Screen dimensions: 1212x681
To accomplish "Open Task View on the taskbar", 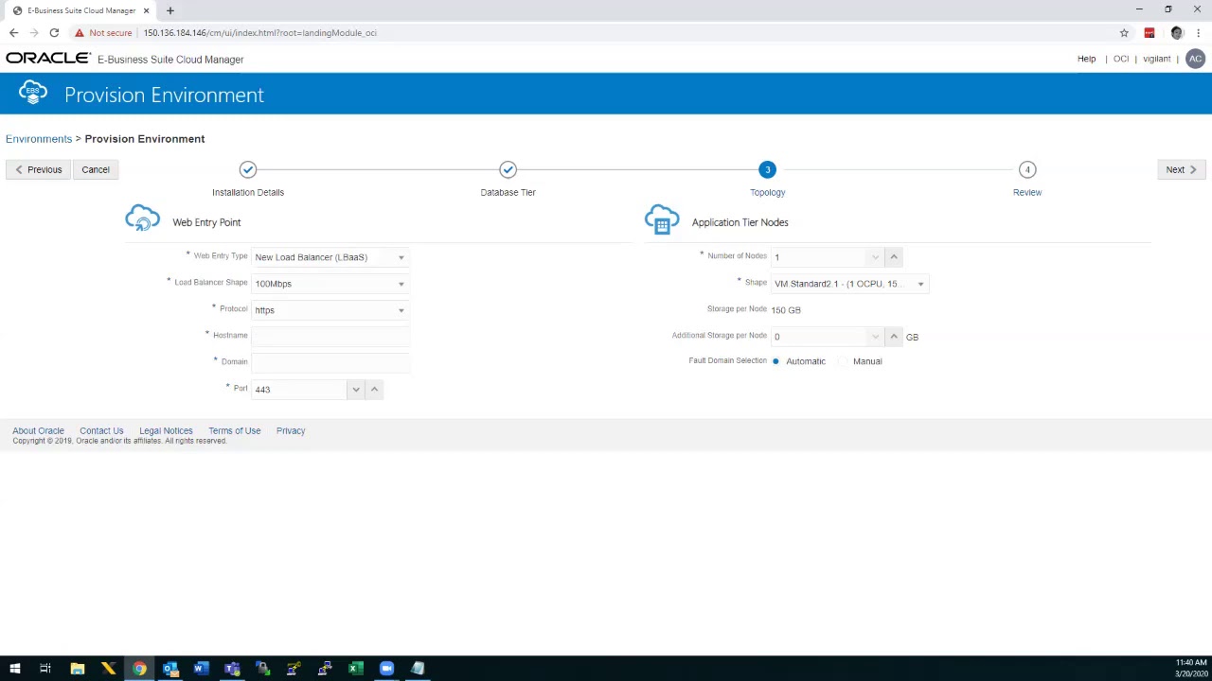I will 45,669.
